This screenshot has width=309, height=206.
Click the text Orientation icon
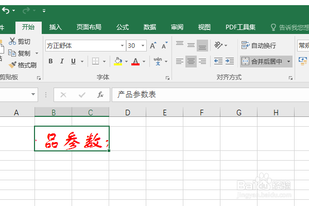218,45
